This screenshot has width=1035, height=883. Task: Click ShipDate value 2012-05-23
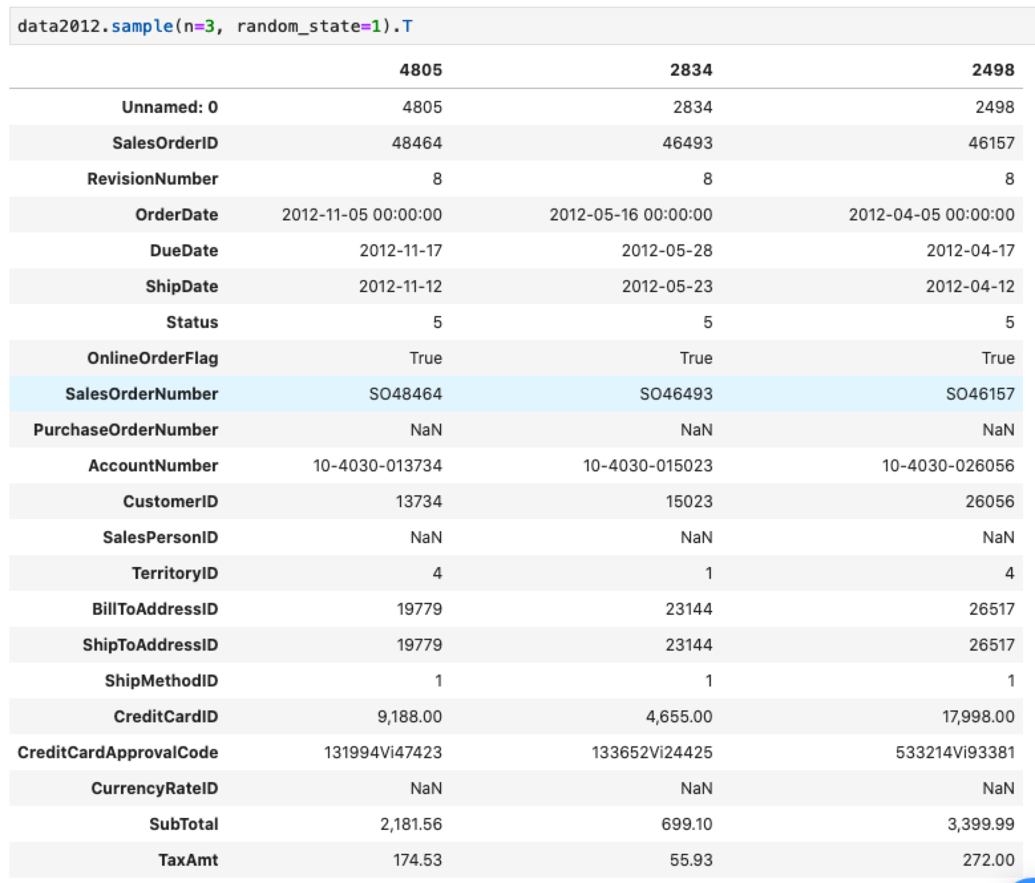tap(667, 287)
